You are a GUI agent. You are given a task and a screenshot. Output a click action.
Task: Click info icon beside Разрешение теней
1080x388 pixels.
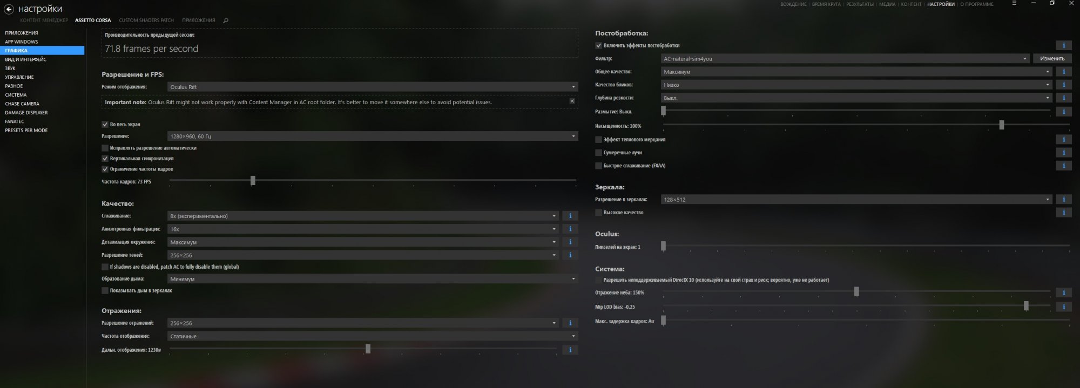pos(570,255)
